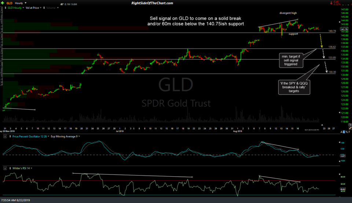Click the 141.76 current price label

[x=344, y=29]
